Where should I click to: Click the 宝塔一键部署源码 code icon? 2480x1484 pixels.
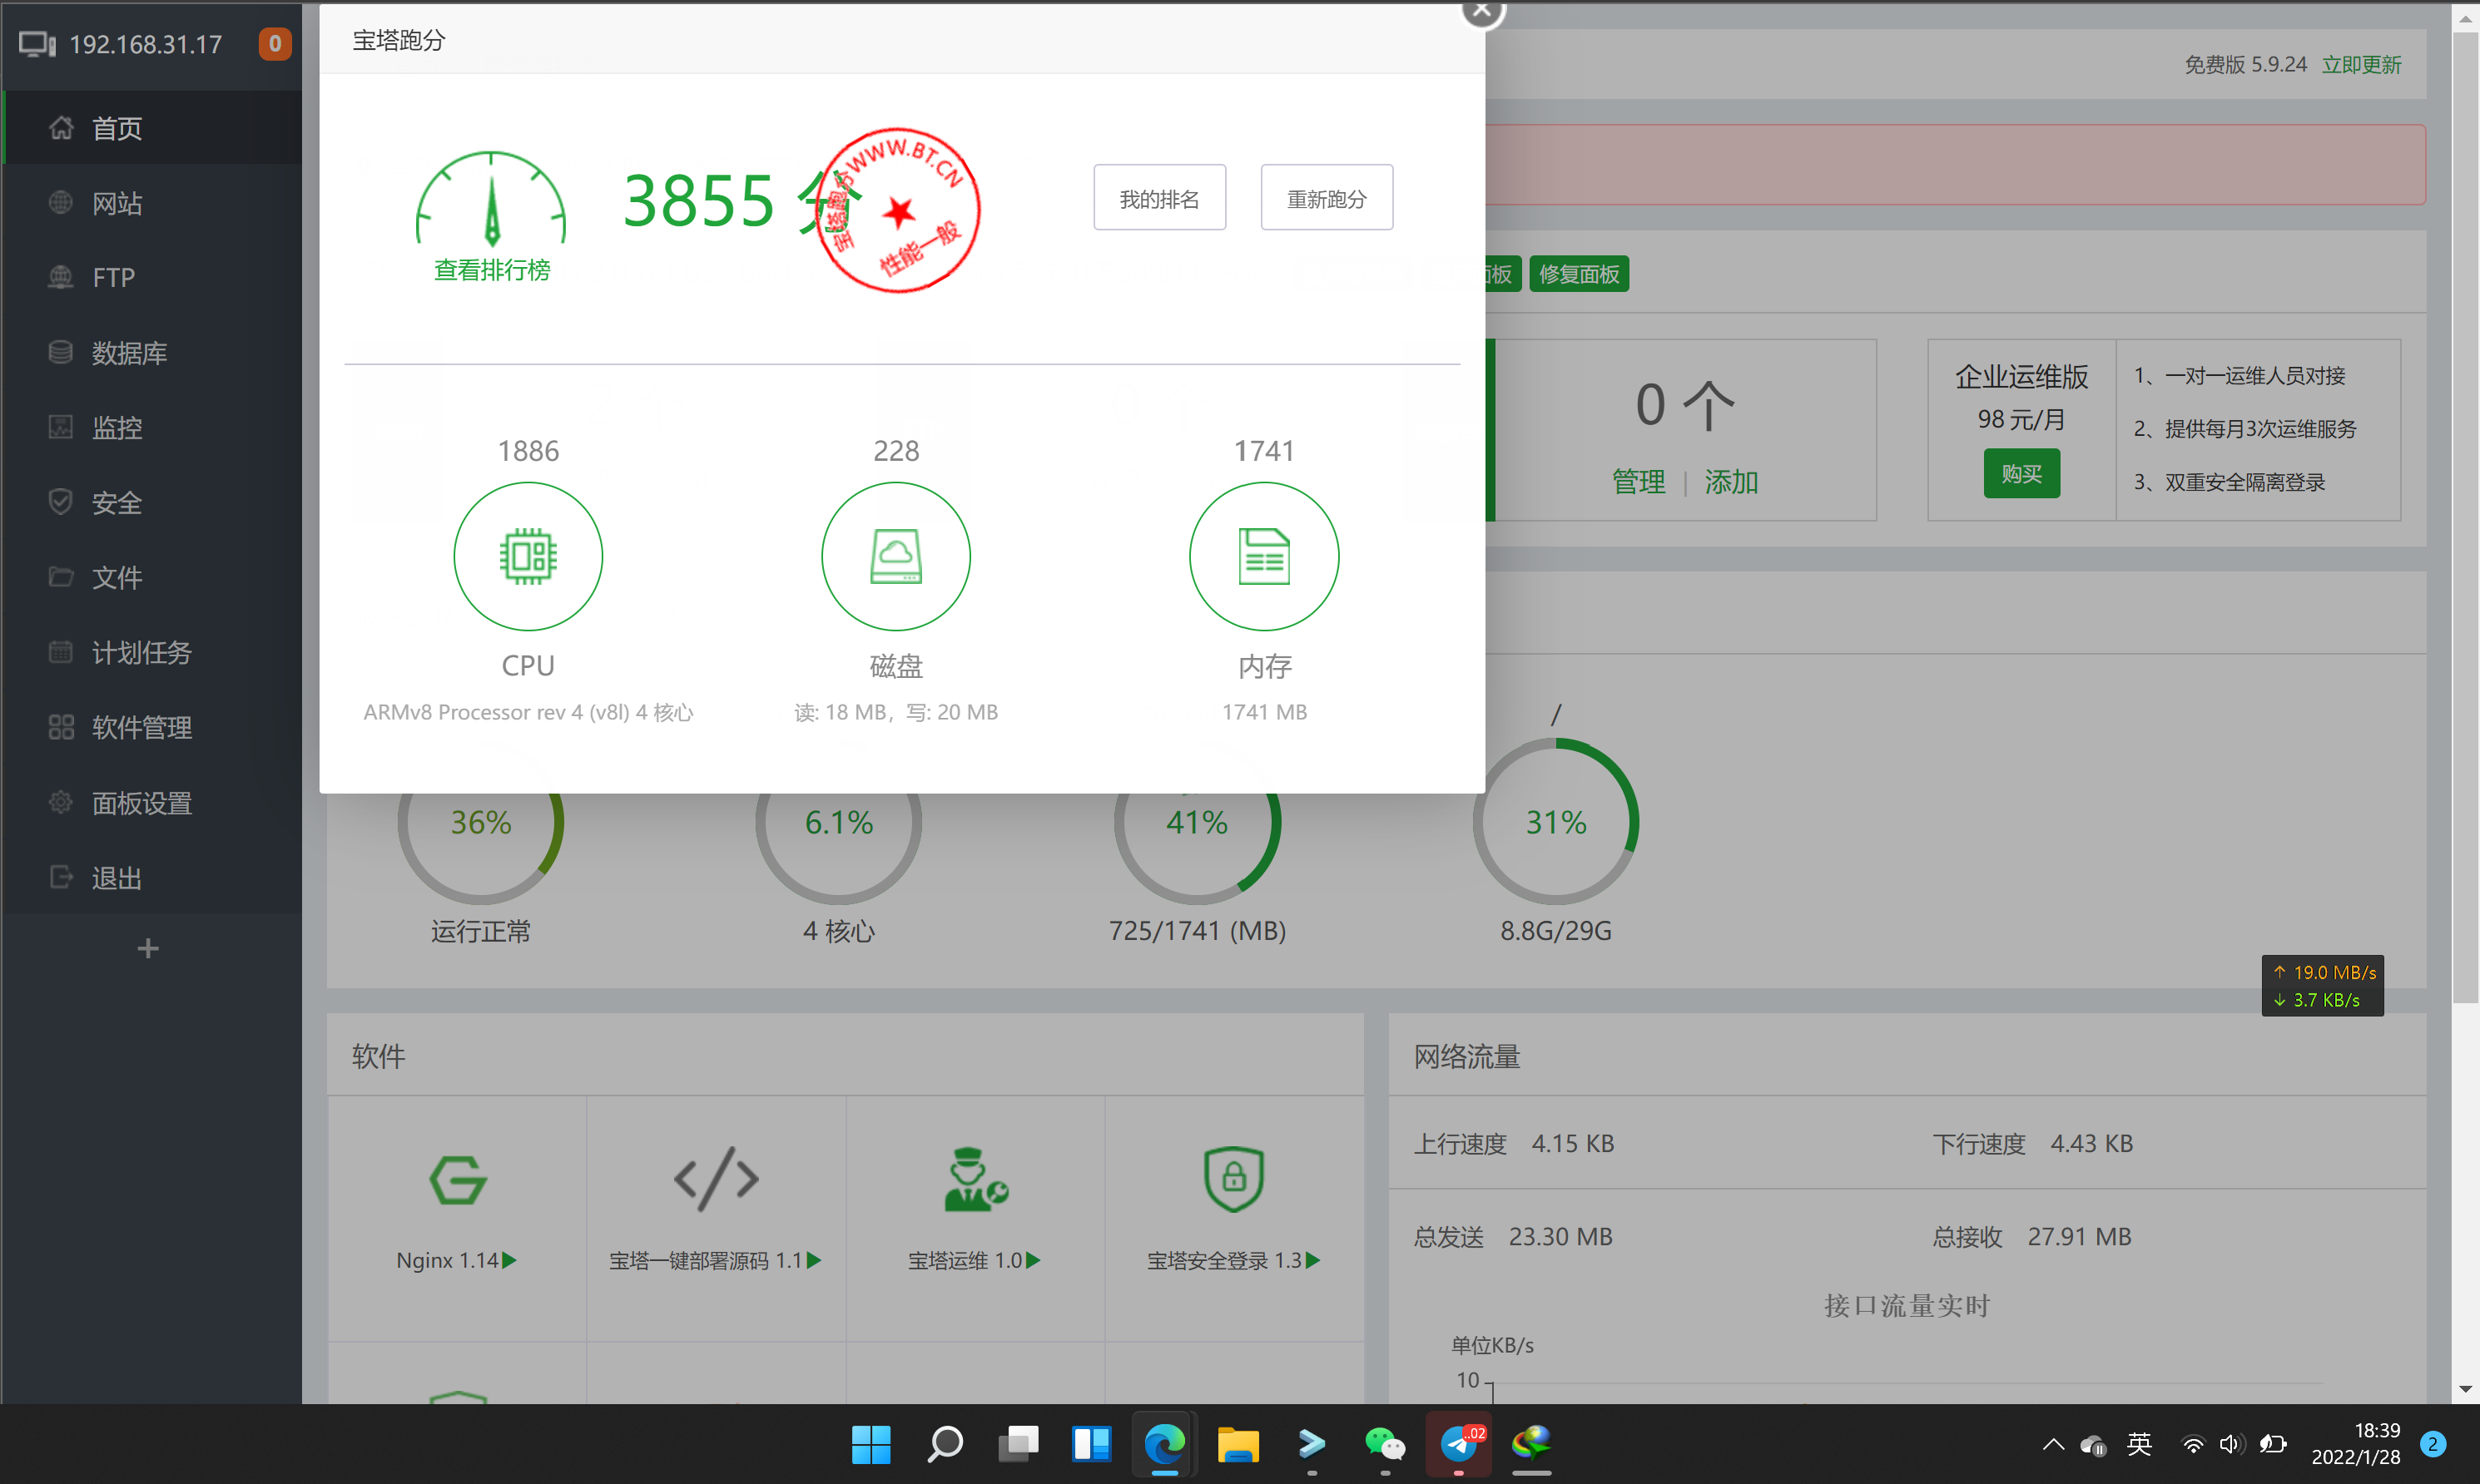pyautogui.click(x=717, y=1180)
